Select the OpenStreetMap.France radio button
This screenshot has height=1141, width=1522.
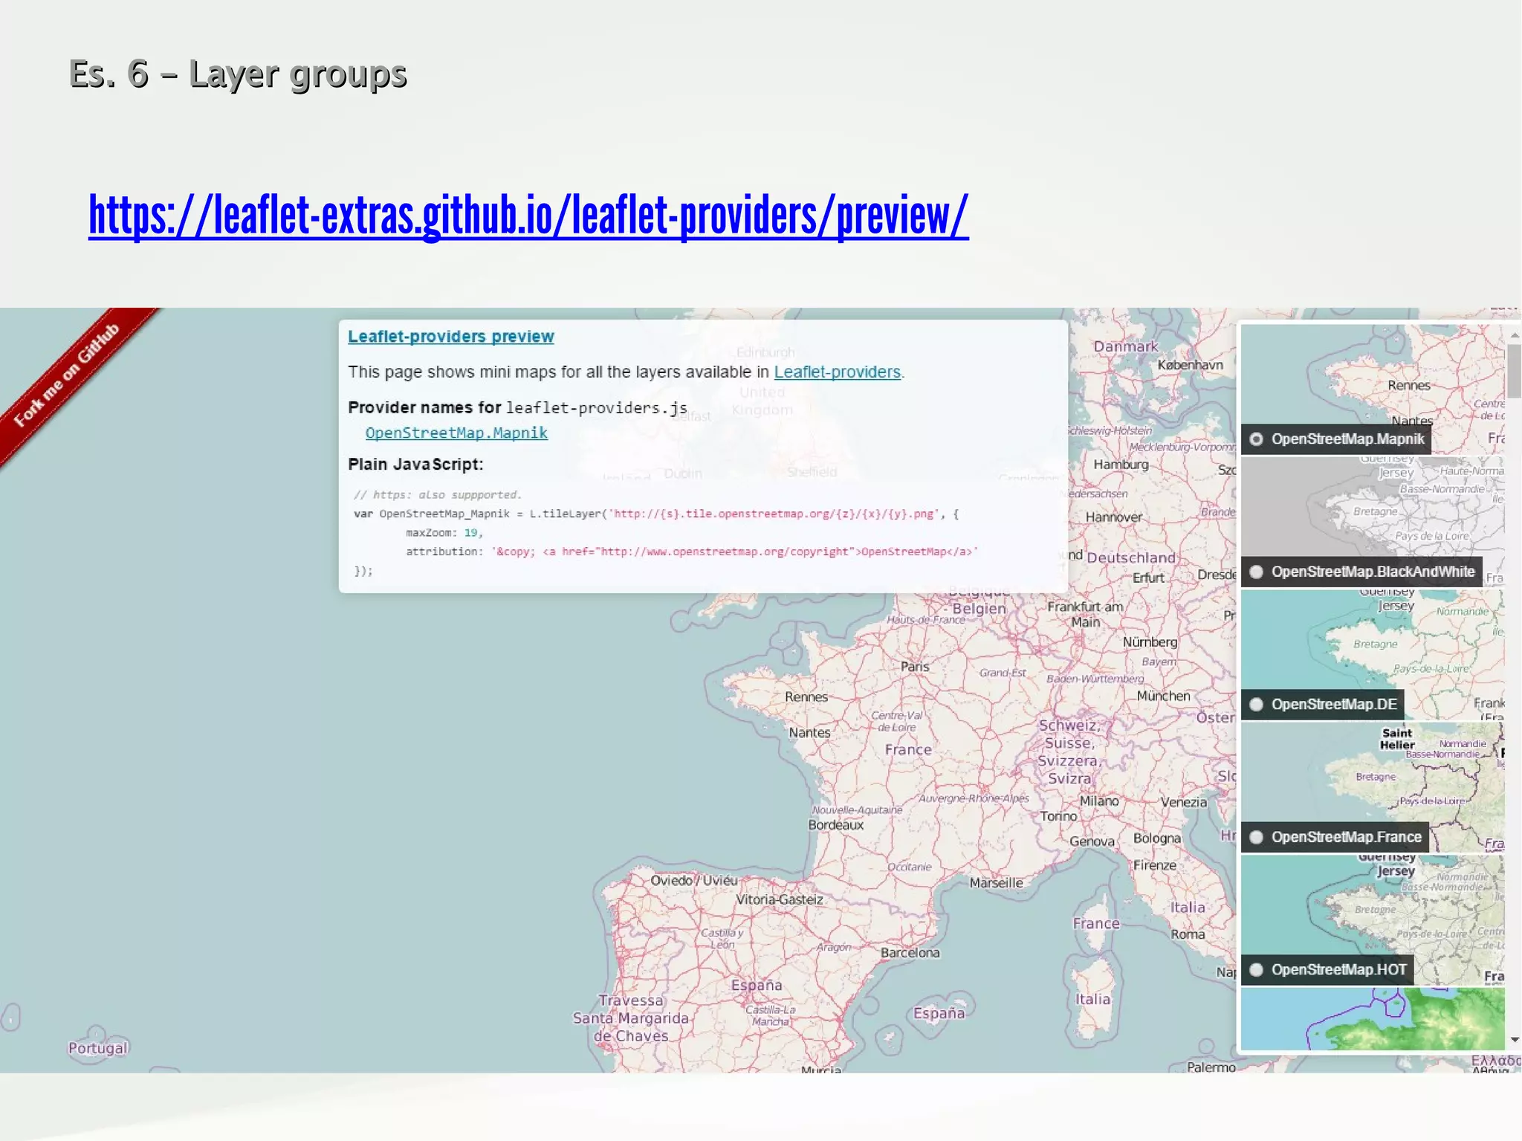coord(1256,837)
